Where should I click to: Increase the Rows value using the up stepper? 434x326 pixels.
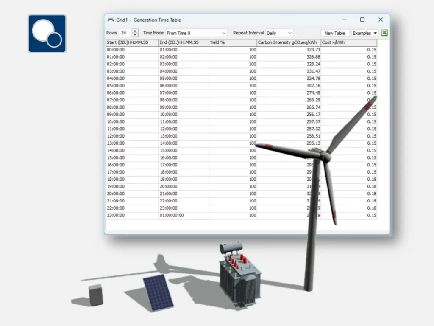(135, 31)
